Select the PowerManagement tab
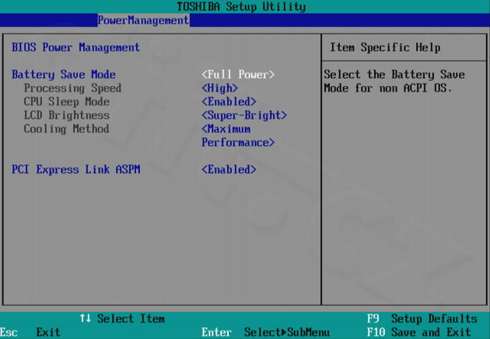Viewport: 490px width, 339px height. click(x=143, y=20)
